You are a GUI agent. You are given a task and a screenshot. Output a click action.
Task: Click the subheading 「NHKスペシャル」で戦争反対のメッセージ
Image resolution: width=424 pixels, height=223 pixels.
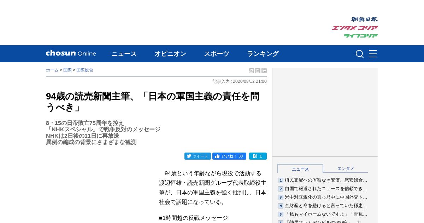click(103, 129)
